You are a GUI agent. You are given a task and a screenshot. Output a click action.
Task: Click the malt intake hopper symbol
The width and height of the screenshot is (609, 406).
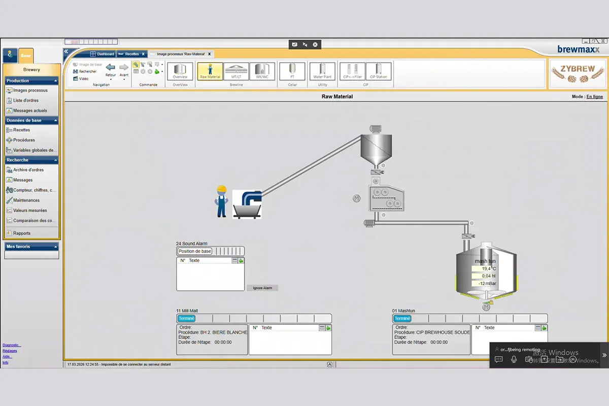[x=247, y=204]
